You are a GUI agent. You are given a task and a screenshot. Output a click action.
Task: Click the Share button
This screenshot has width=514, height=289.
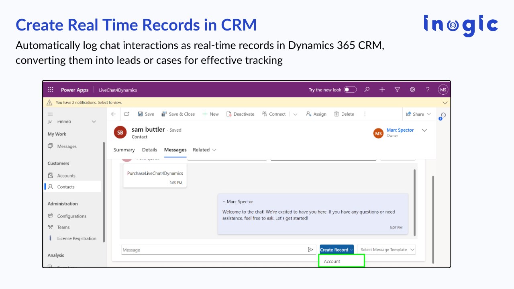418,114
